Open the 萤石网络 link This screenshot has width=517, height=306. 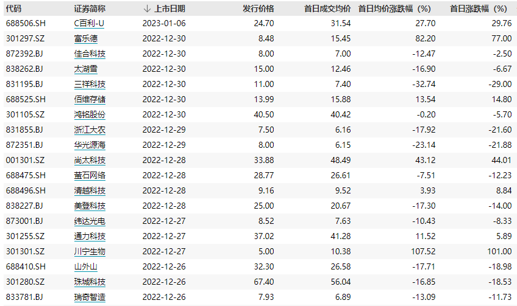point(89,176)
